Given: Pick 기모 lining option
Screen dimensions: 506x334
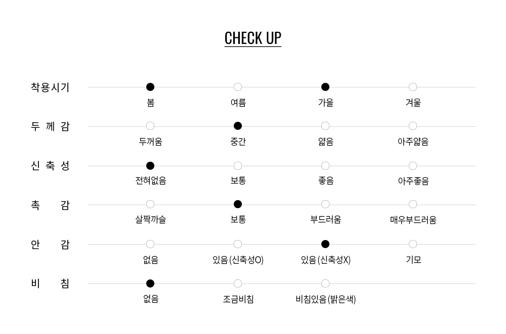Looking at the screenshot, I should click(413, 244).
